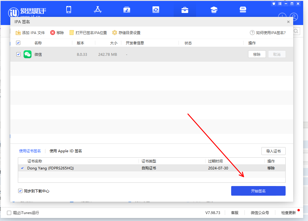Click 取消 button in 微信 row
308x221 pixels.
pos(277,54)
